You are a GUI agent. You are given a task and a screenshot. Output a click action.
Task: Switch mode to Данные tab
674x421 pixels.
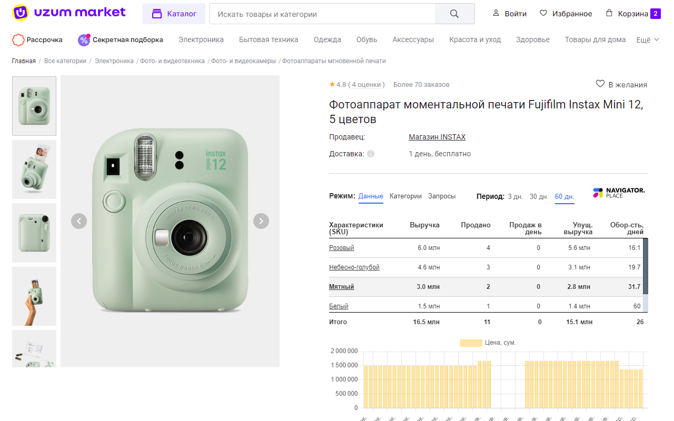point(371,196)
